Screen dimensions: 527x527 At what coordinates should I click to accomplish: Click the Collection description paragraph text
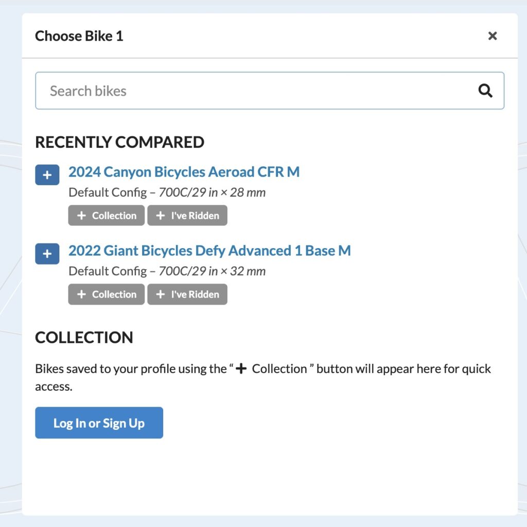click(263, 377)
